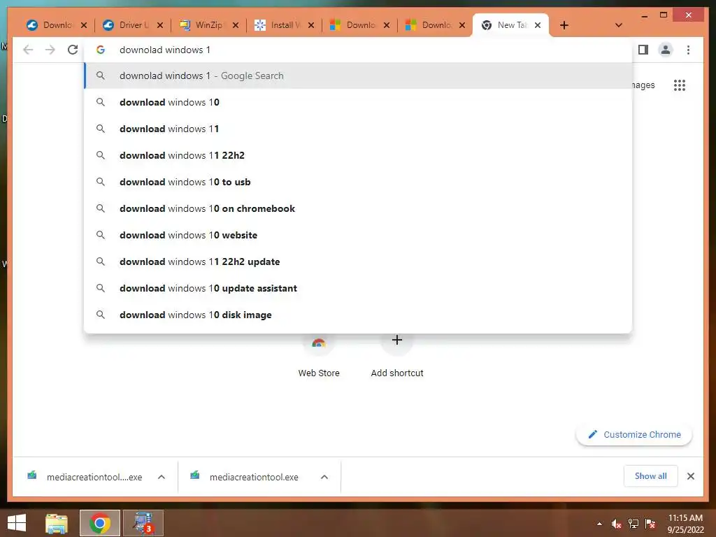Select suggestion 'download windows 10 on chromebook'

[358, 208]
